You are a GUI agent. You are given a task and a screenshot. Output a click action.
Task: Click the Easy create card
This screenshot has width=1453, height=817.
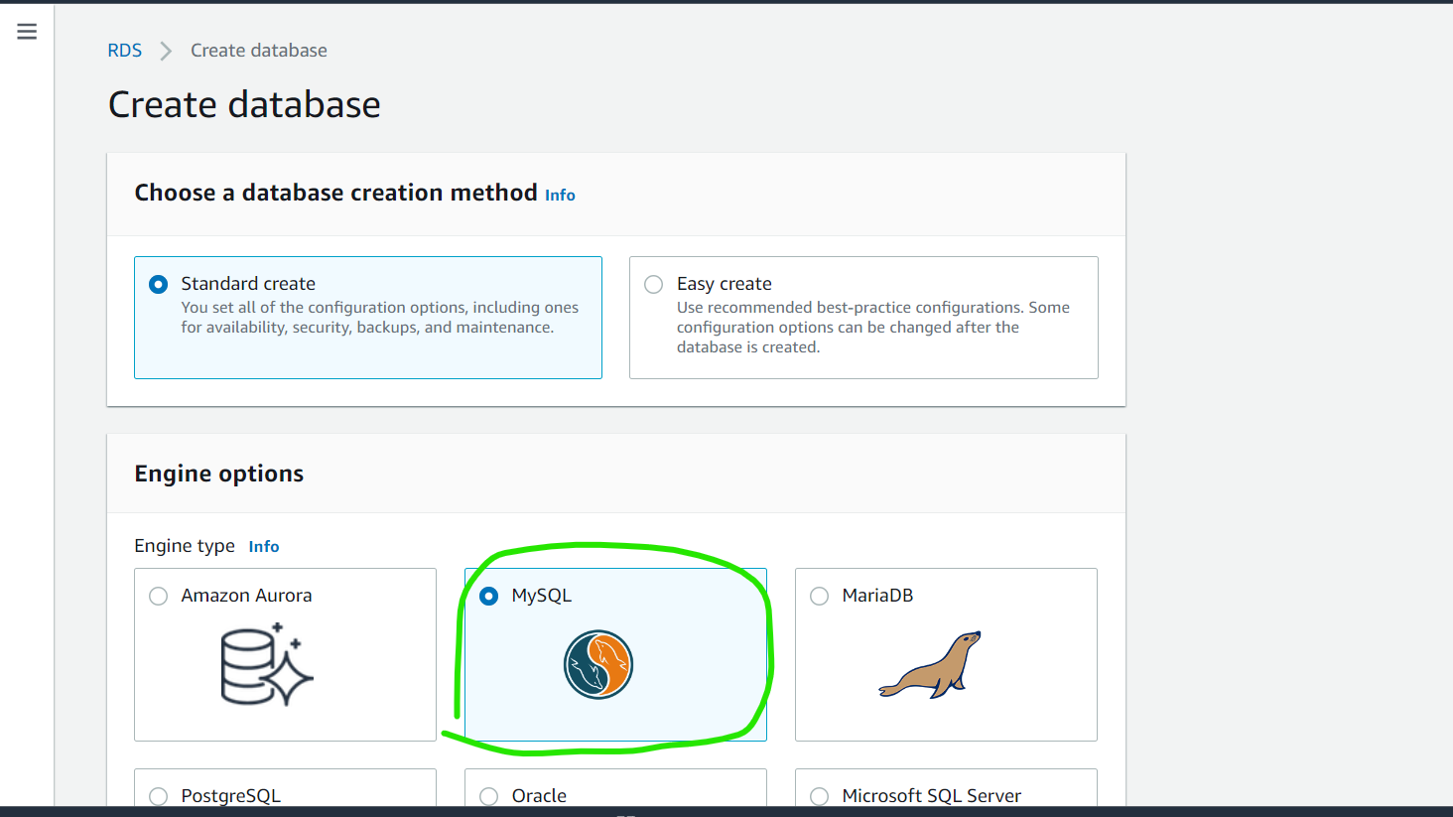(863, 318)
